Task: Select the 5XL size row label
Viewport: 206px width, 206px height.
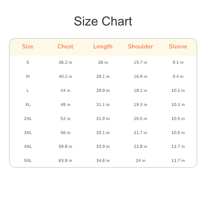Action: [28, 160]
